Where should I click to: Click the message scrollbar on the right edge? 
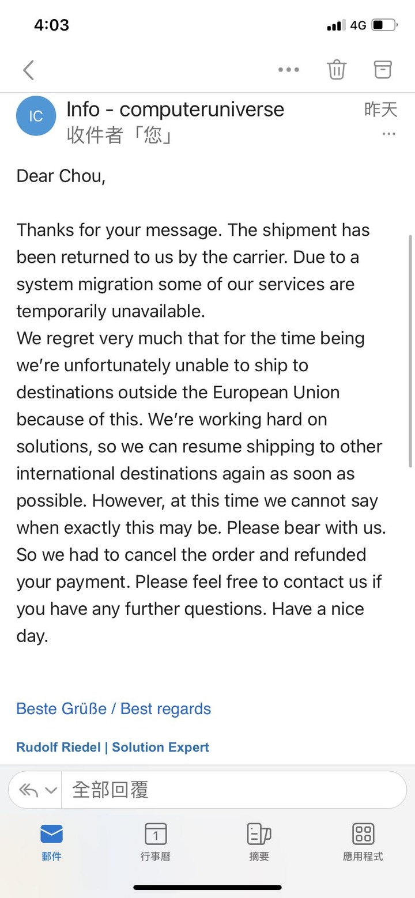410,351
